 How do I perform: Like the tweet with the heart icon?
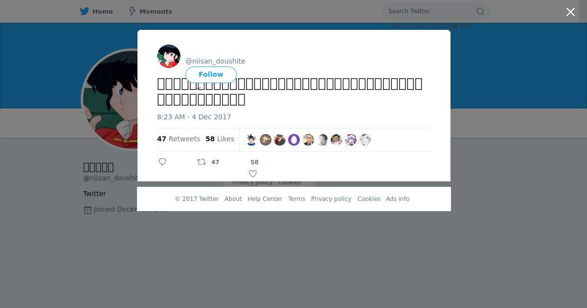253,174
